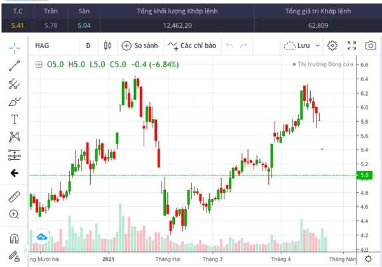382x267 pixels.
Task: Choose the text annotation tool
Action: [14, 119]
